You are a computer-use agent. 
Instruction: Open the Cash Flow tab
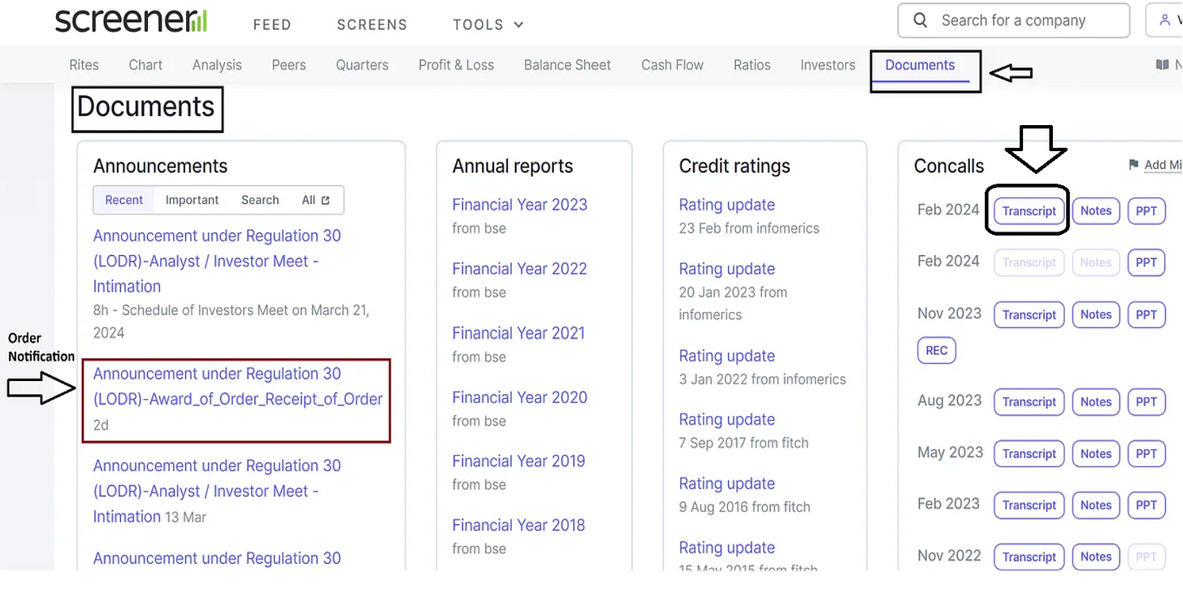click(672, 65)
